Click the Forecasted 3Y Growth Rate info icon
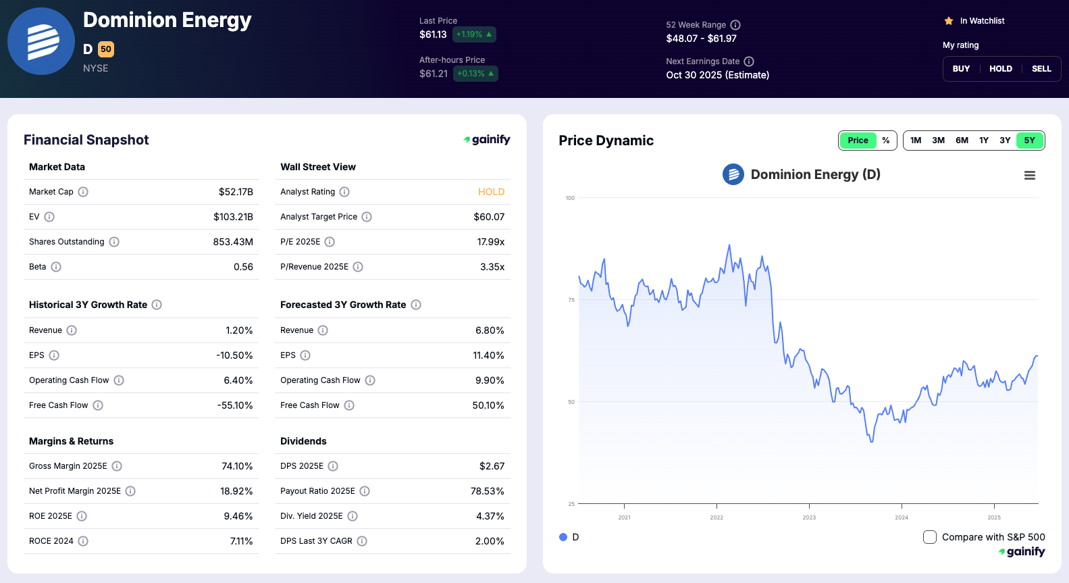 coord(416,305)
